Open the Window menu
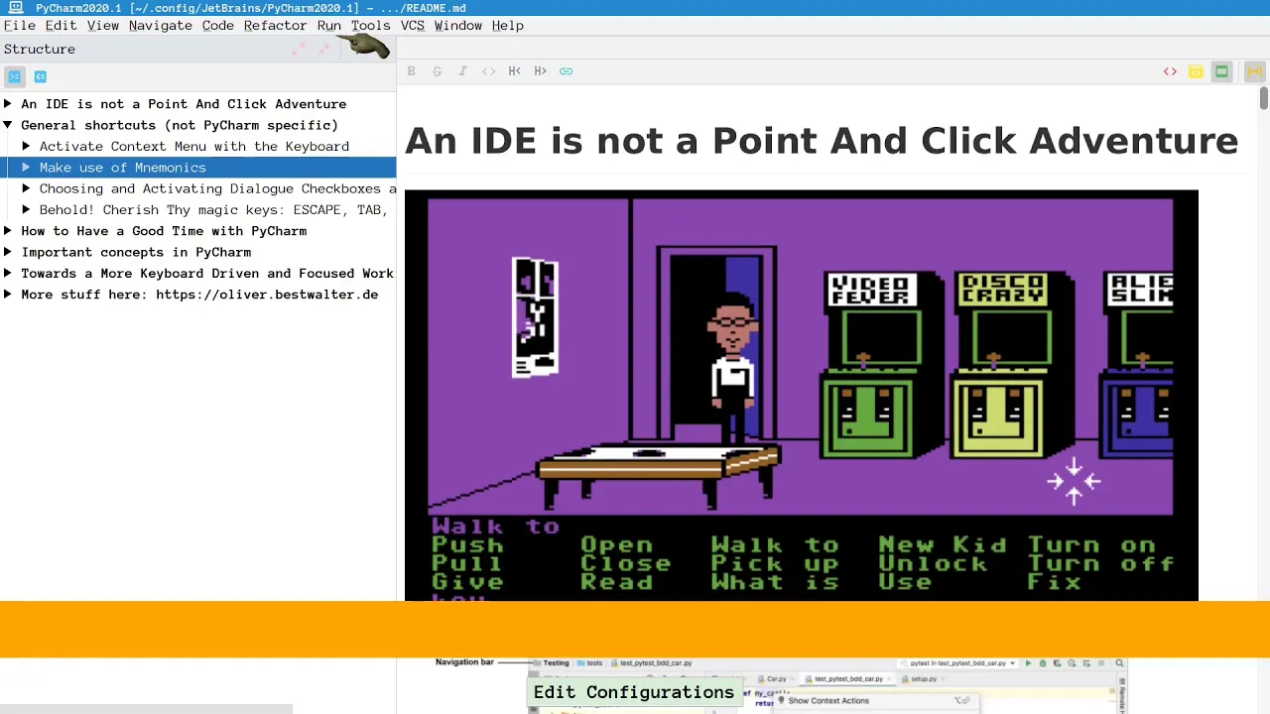This screenshot has width=1270, height=714. point(458,26)
